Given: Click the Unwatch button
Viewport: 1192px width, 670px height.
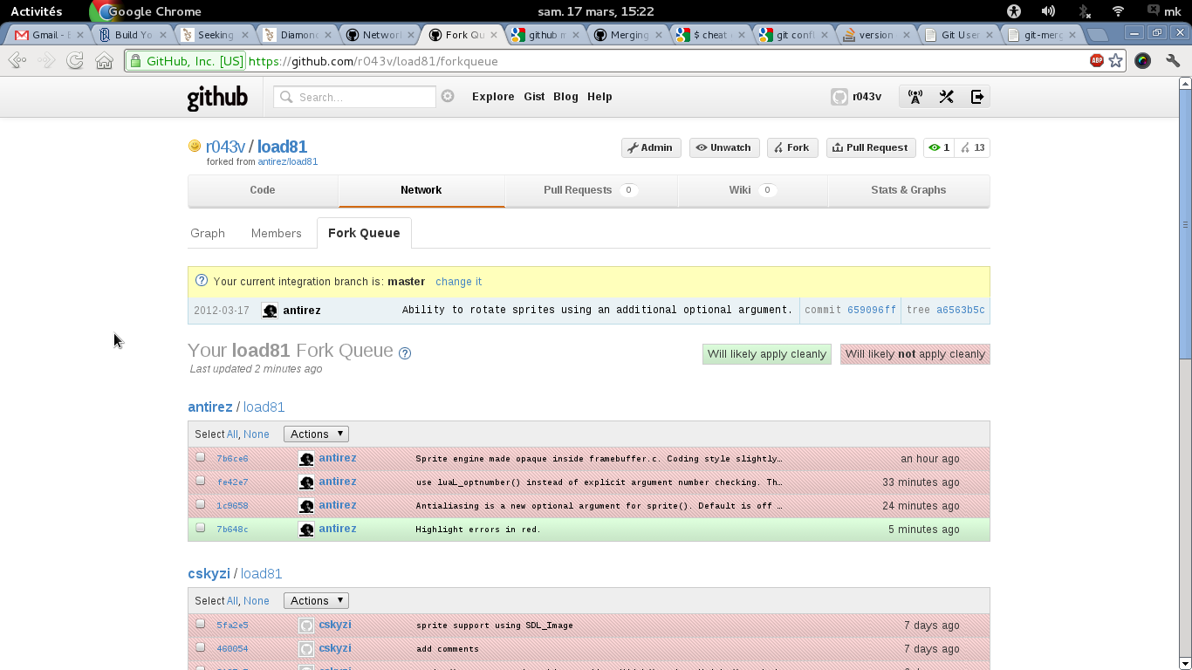Looking at the screenshot, I should pyautogui.click(x=723, y=147).
